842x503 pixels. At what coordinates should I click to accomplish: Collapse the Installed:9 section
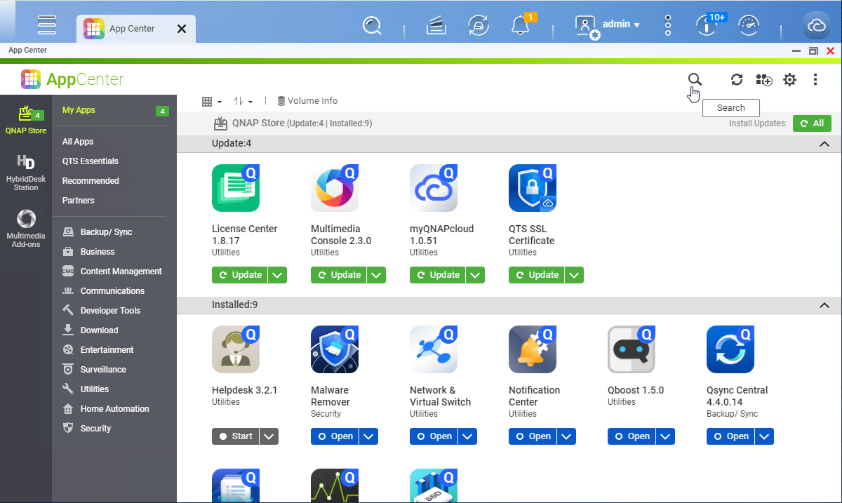[824, 305]
